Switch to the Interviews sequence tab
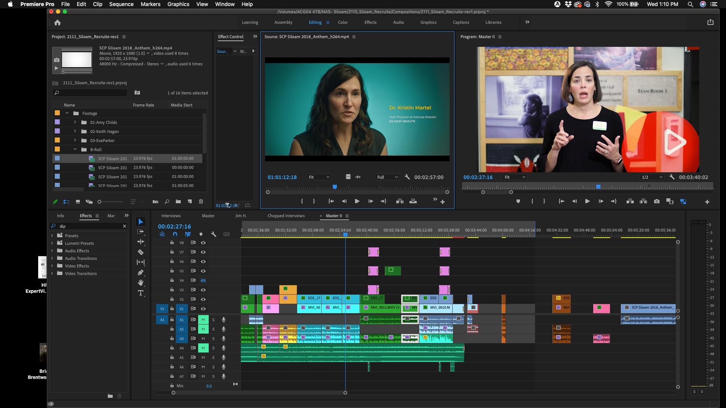726x408 pixels. coord(171,216)
